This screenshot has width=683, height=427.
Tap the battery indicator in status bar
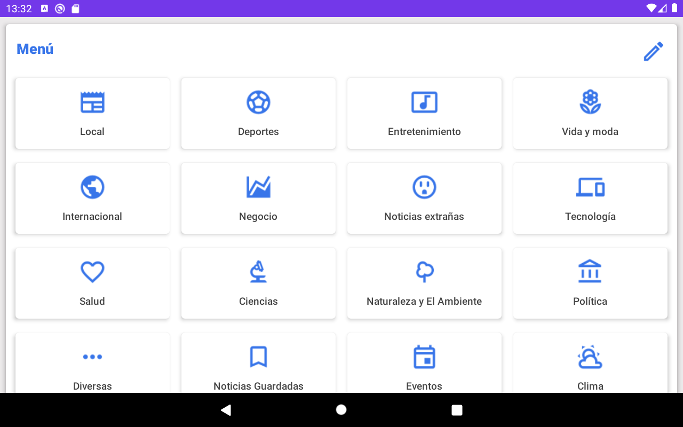(x=674, y=8)
